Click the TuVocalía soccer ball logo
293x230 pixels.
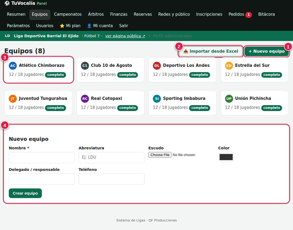pyautogui.click(x=7, y=3)
